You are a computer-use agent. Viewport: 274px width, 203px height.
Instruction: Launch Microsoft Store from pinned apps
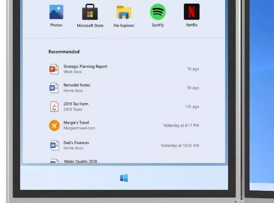point(90,12)
